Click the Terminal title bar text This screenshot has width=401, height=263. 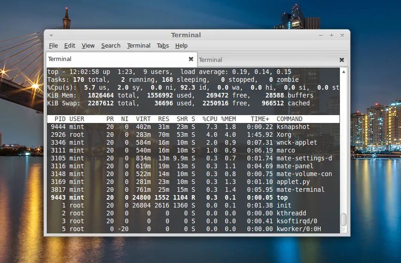pyautogui.click(x=186, y=35)
